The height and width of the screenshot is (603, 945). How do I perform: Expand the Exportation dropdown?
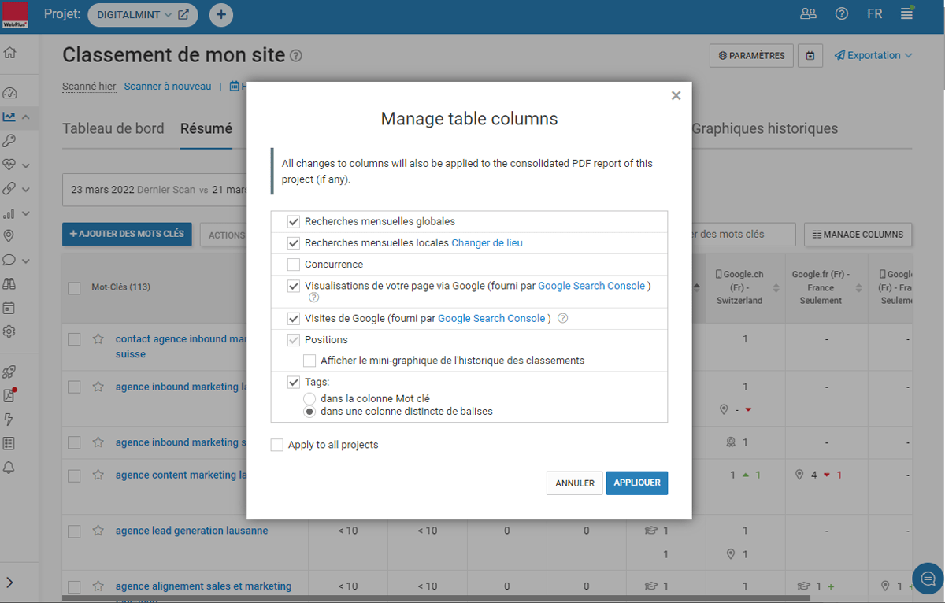point(873,56)
